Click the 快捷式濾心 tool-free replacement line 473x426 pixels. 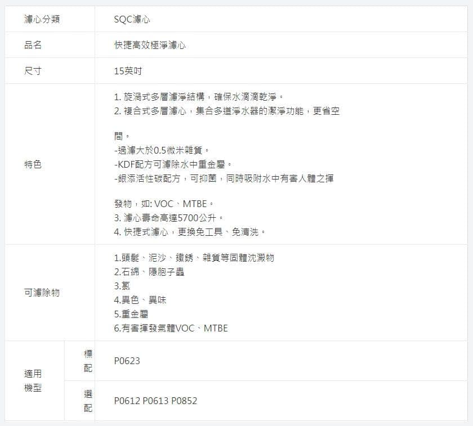(x=189, y=231)
